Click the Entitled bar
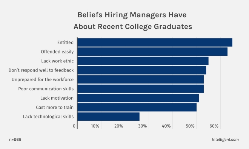 click(x=155, y=42)
